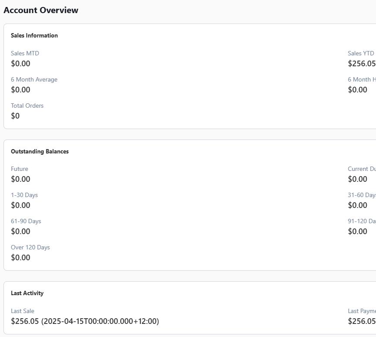The width and height of the screenshot is (376, 337).
Task: Click the Outstanding Balances section title
Action: click(x=40, y=151)
